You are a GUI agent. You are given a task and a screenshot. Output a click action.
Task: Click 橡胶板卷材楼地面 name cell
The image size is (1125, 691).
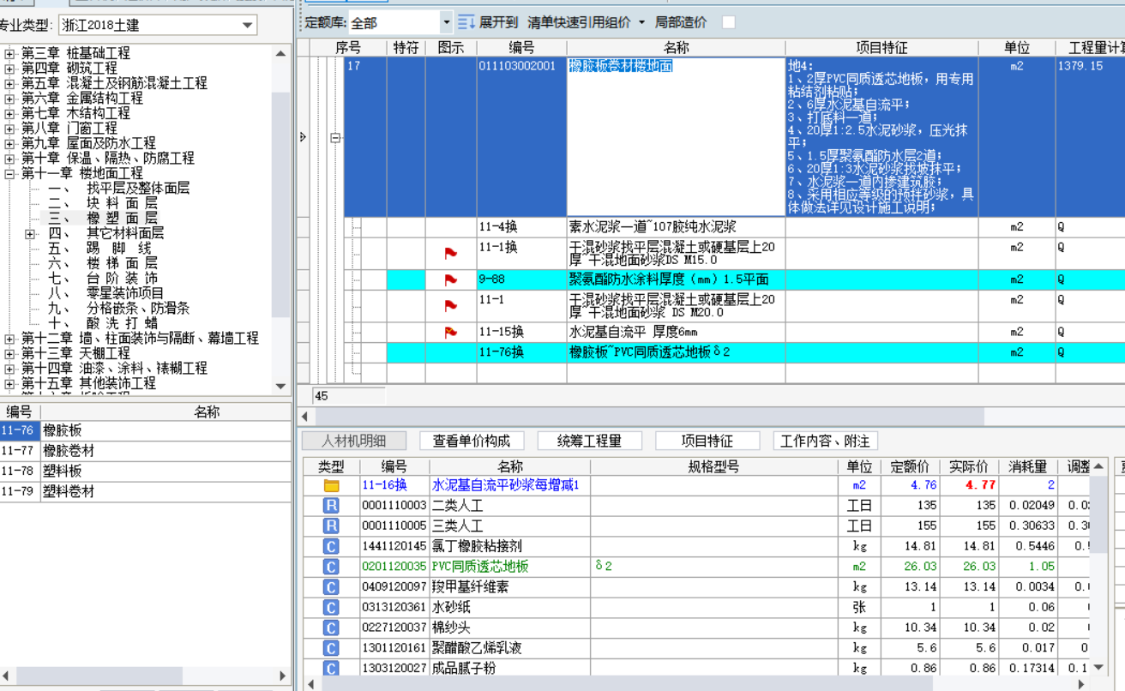(676, 137)
